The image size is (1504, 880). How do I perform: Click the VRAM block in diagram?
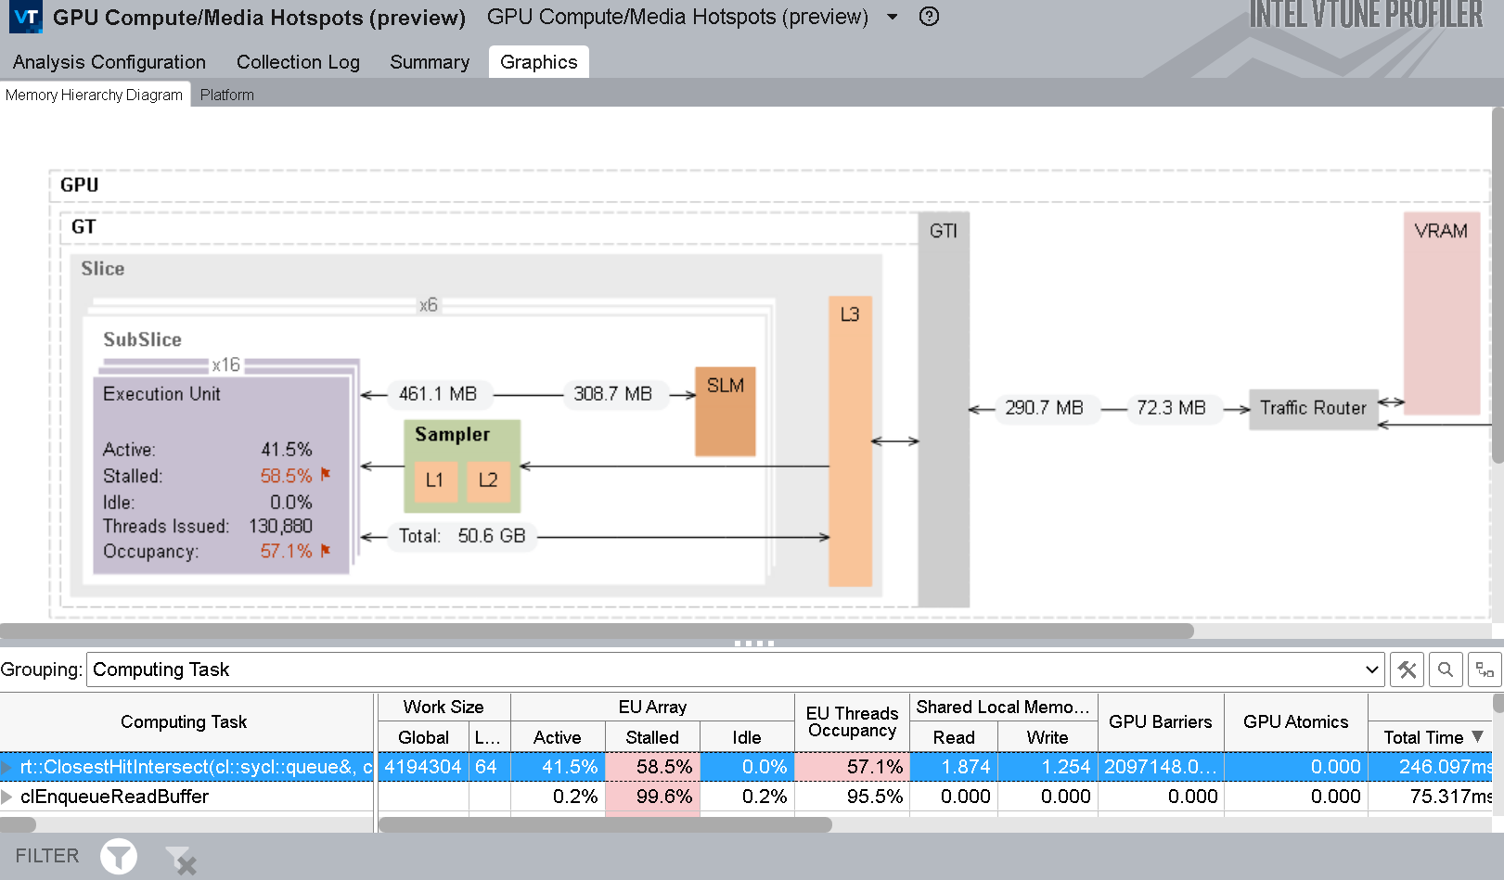pos(1442,314)
